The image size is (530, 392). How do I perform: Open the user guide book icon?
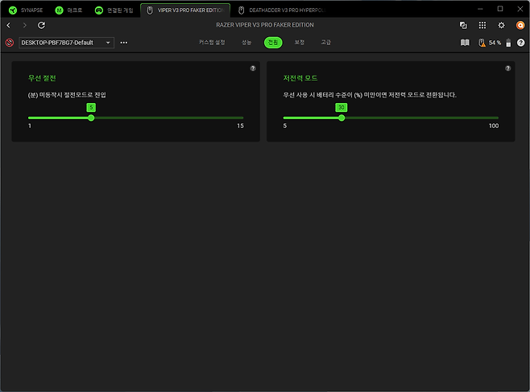tap(465, 43)
